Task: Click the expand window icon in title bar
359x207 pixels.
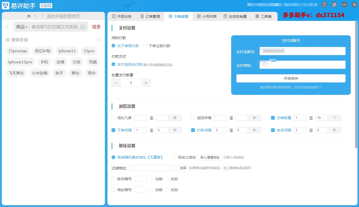Action: 334,5
